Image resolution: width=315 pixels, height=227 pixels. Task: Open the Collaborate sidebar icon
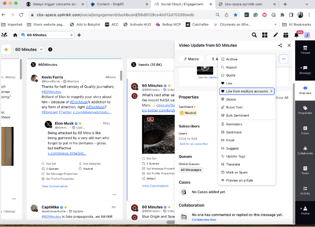click(x=305, y=151)
